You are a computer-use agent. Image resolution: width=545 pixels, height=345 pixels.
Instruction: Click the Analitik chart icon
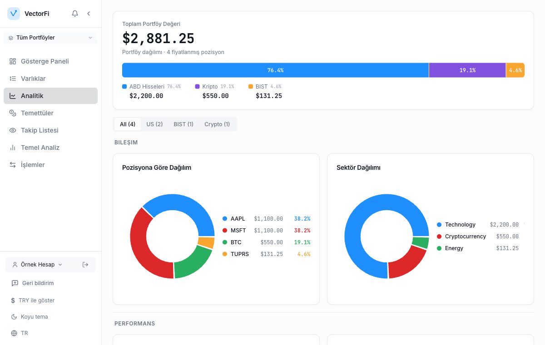coord(13,96)
